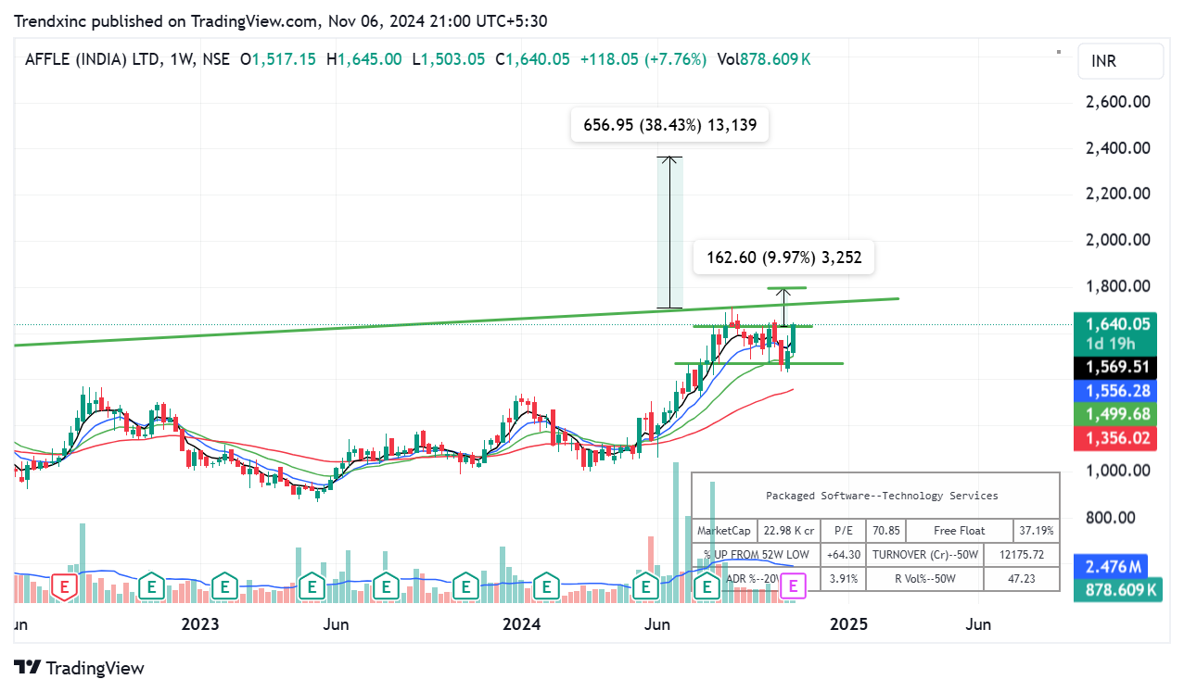Viewport: 1184px width, 692px height.
Task: Click the 37.19% free float value
Action: (x=1036, y=531)
